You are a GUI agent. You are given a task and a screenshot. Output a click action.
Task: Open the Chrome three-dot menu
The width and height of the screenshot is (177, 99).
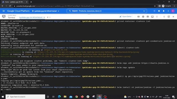point(175,6)
